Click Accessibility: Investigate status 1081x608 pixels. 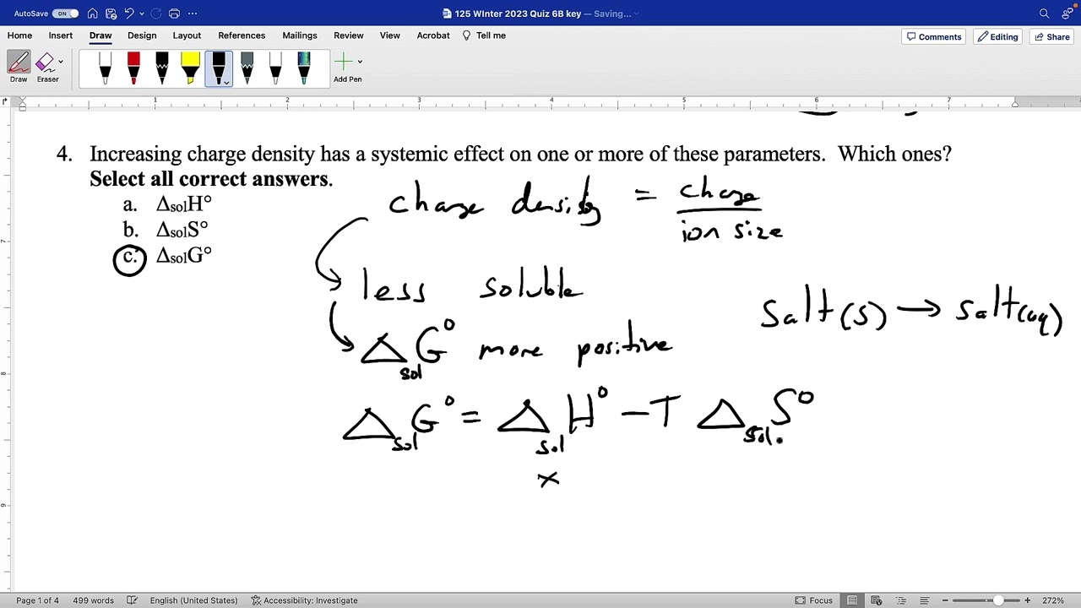click(304, 600)
